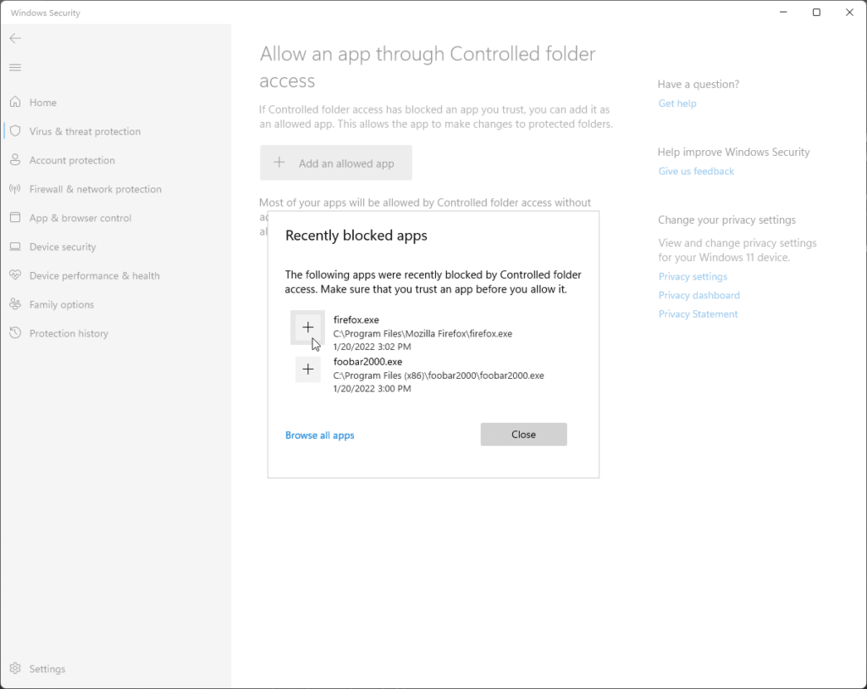Select the firefox.exe entry in the list
The width and height of the screenshot is (867, 689).
(423, 332)
